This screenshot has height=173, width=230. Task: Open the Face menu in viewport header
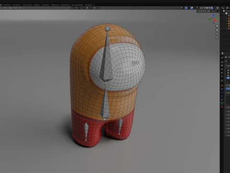click(x=15, y=8)
